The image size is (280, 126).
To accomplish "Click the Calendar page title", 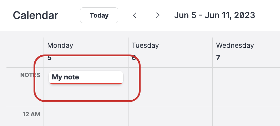I will tap(36, 15).
